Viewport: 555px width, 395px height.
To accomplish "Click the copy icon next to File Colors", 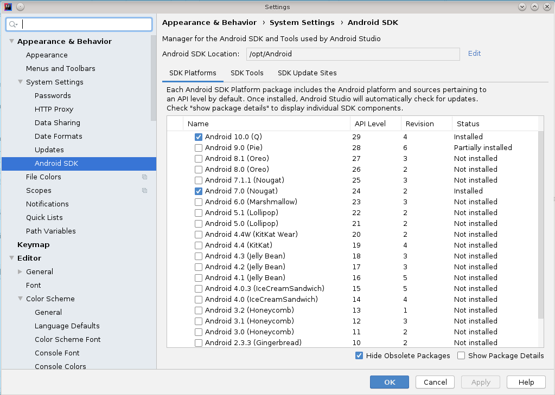I will [144, 177].
